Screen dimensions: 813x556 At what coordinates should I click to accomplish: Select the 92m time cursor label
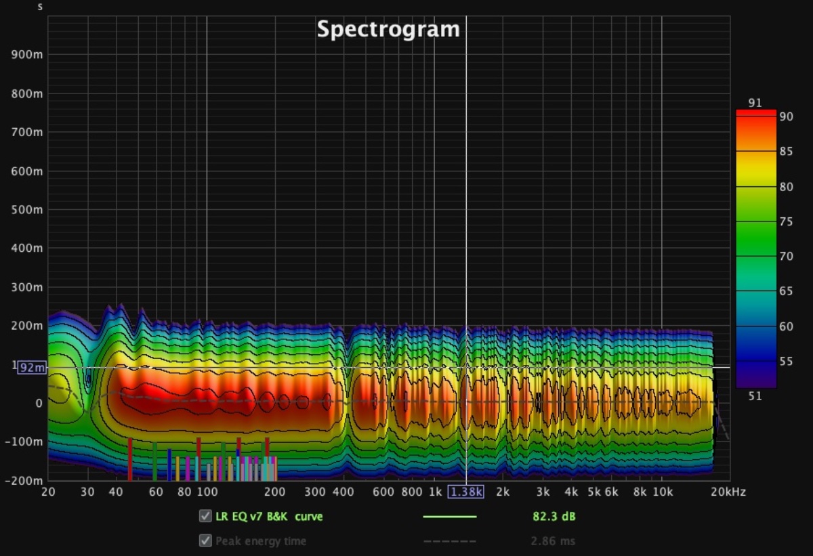tap(32, 368)
